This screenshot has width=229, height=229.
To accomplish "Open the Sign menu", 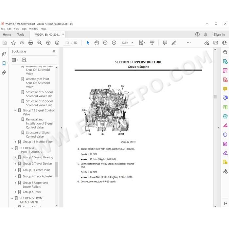I will point(24,29).
